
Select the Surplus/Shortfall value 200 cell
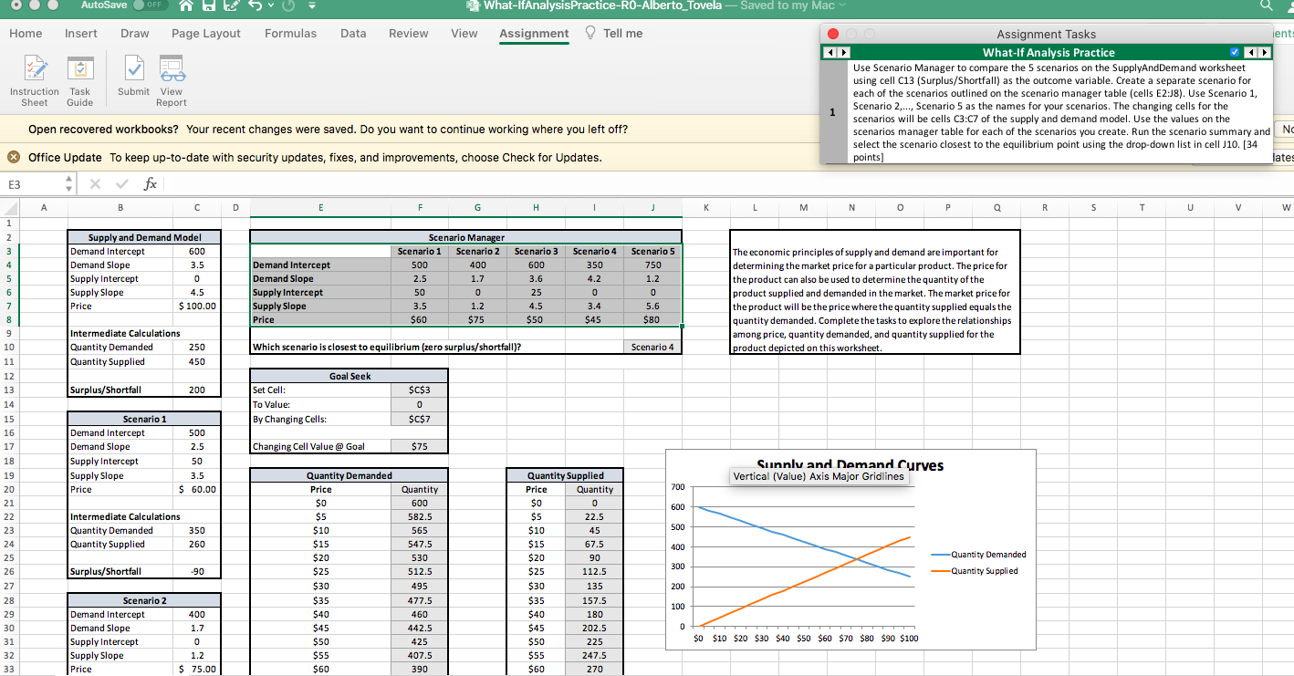click(197, 390)
